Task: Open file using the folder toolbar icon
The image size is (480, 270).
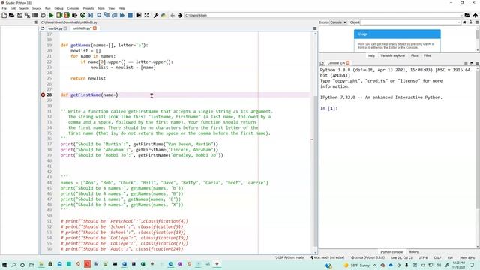Action: coord(12,15)
